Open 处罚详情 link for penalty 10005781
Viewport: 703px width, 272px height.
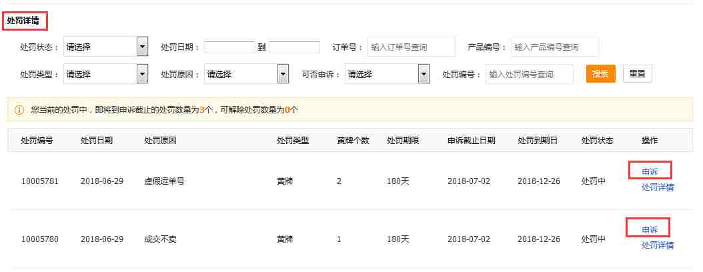658,187
